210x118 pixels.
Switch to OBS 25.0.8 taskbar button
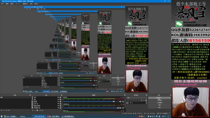(39, 116)
